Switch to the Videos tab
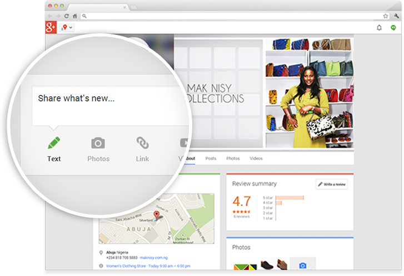This screenshot has height=276, width=404. tap(256, 159)
